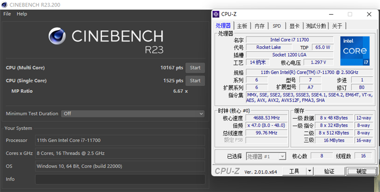Close the CPU-Z window
The height and width of the screenshot is (192, 380).
pos(369,14)
